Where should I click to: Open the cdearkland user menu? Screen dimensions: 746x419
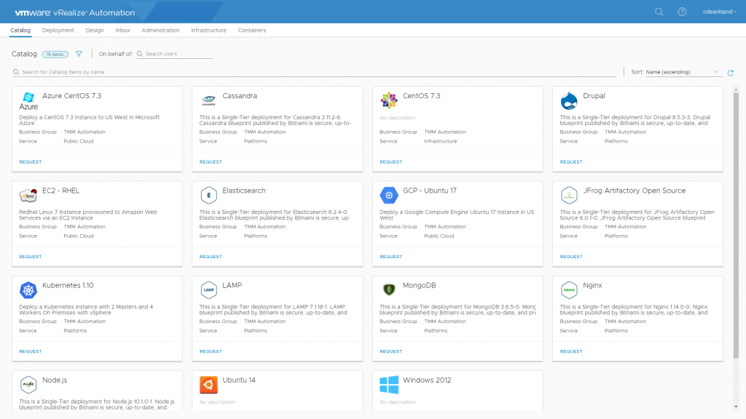(x=719, y=12)
